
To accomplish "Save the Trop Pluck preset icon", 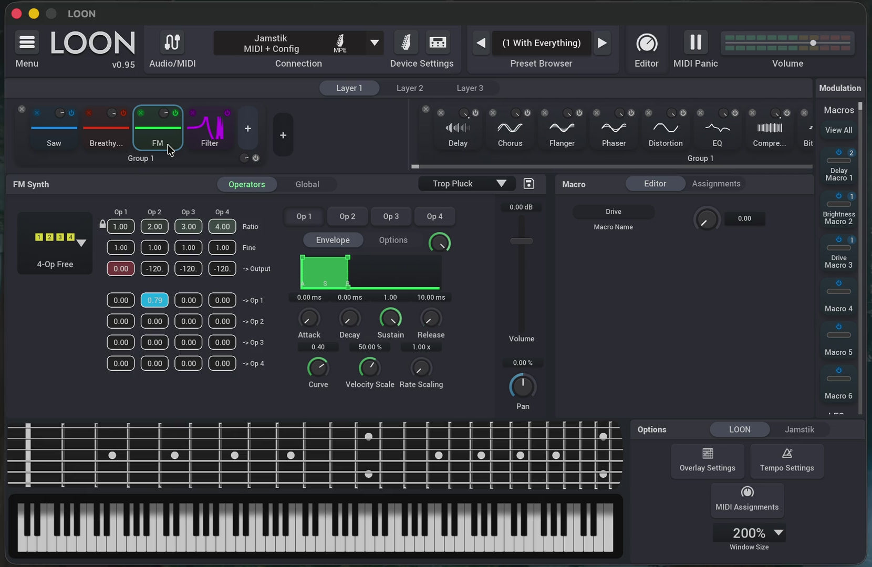I will 529,183.
